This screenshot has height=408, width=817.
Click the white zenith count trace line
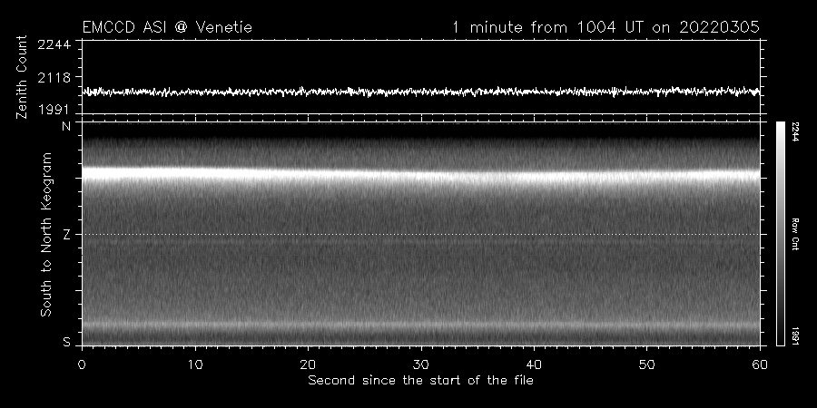click(421, 92)
